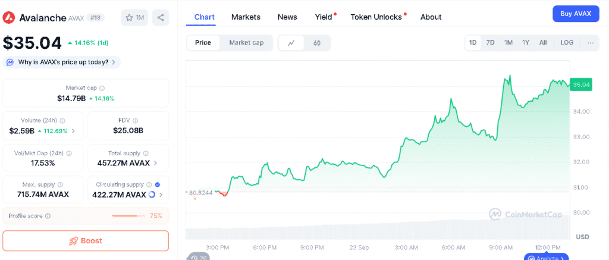Screen dimensions: 609x260
Task: Click the history badge showing 26
Action: (x=197, y=257)
